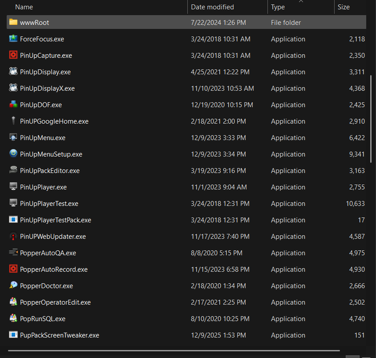Select the PinUpMenuSetup.exe file name
The width and height of the screenshot is (376, 358).
tap(51, 154)
